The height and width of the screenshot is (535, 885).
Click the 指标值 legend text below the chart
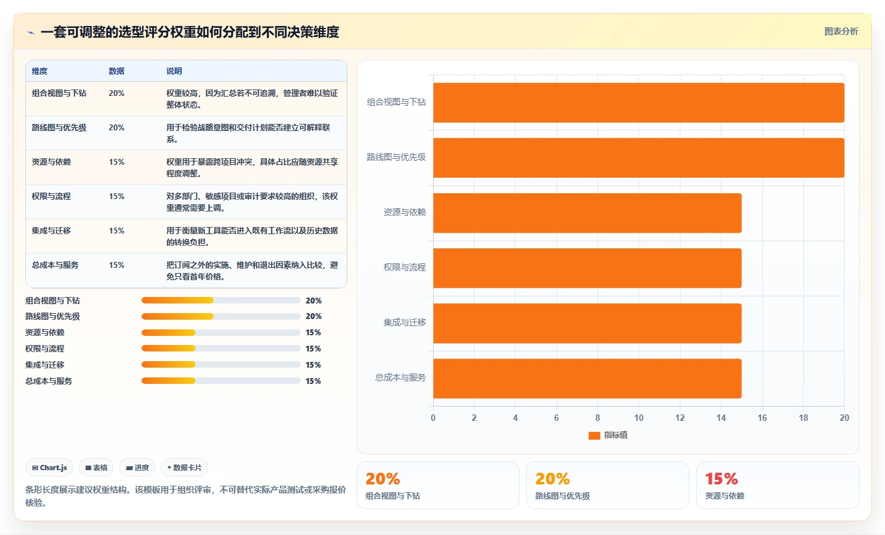tap(616, 435)
